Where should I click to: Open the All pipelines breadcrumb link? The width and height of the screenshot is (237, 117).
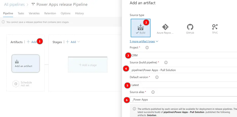[x=14, y=5]
